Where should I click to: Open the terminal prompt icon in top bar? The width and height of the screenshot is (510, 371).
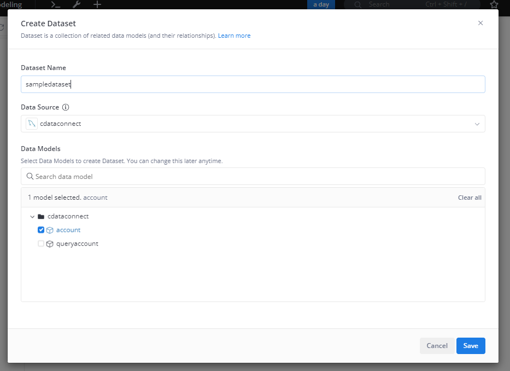(56, 4)
